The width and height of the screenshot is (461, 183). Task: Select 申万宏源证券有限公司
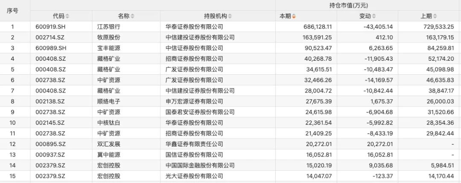(x=194, y=101)
